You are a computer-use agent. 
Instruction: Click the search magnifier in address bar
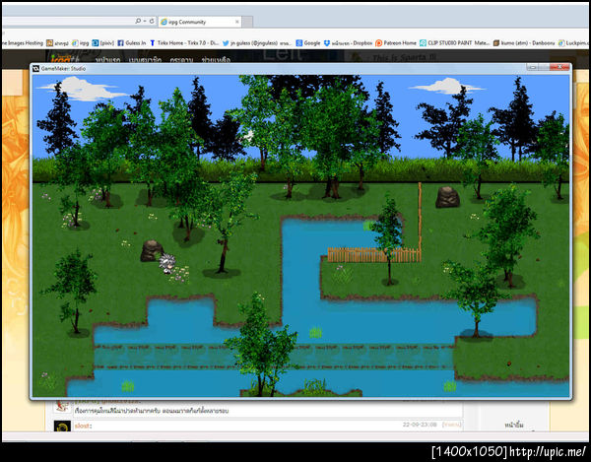click(138, 21)
